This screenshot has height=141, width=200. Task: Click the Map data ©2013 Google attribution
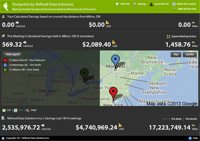tap(172, 104)
